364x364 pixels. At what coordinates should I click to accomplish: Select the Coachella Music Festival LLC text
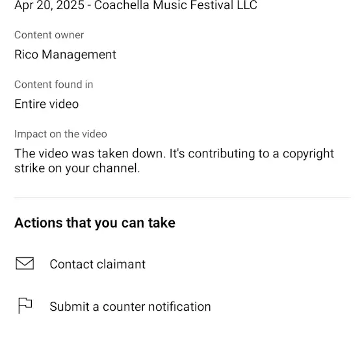(x=175, y=5)
